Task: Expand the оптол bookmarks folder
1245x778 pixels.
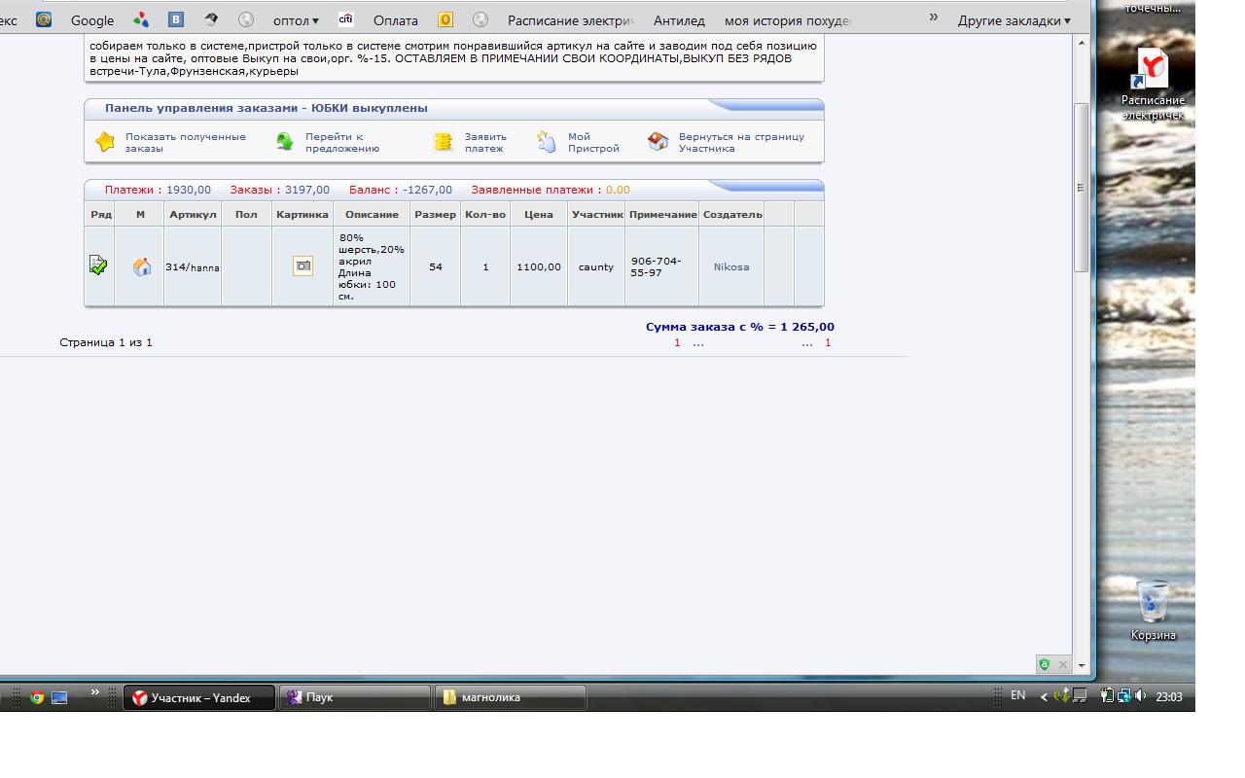Action: 296,20
